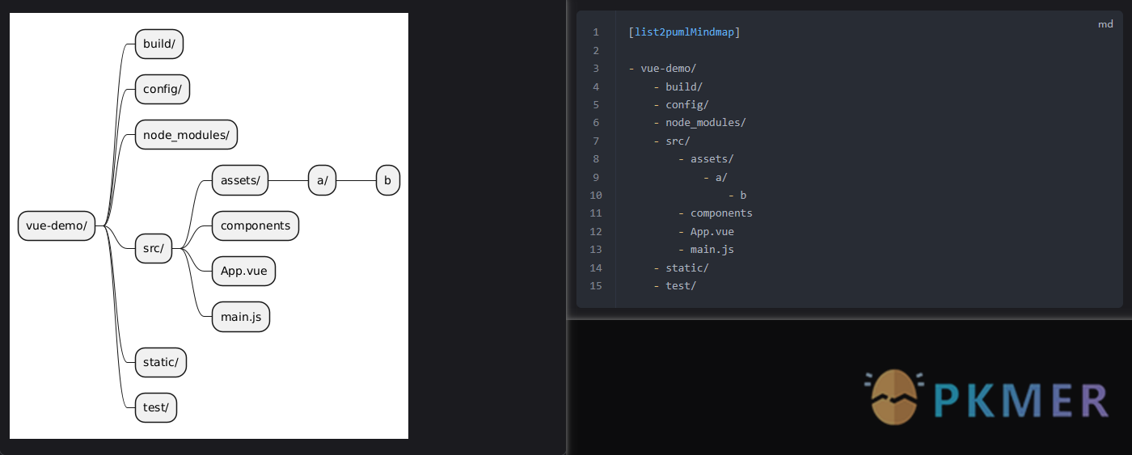
Task: Click the '- main.js' code line
Action: 706,249
